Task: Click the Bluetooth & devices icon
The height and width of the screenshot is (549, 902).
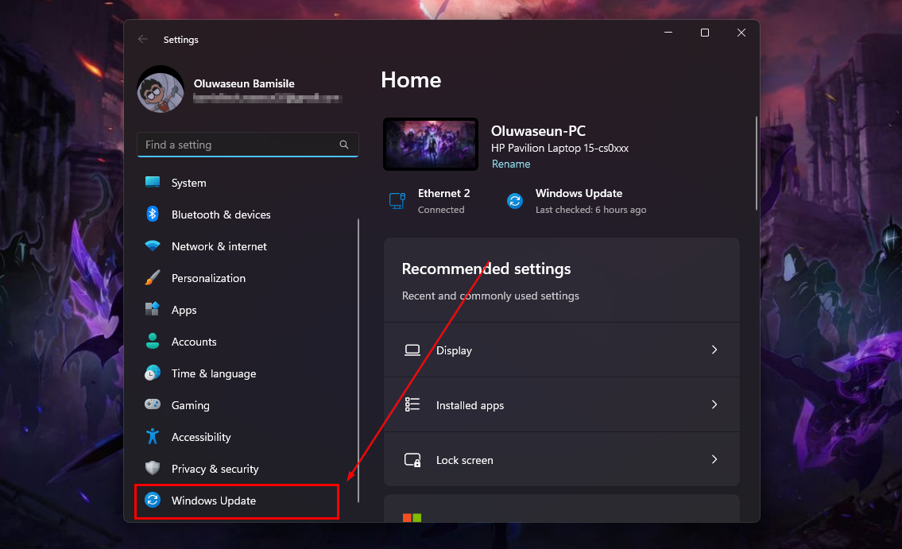Action: pyautogui.click(x=153, y=215)
